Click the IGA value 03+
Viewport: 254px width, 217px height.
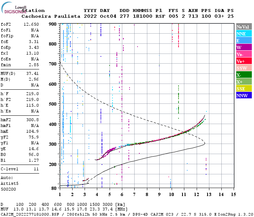coord(219,16)
